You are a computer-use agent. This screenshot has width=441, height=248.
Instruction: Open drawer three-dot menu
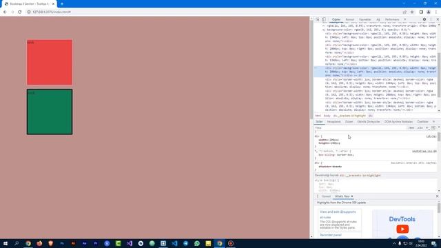(318, 196)
